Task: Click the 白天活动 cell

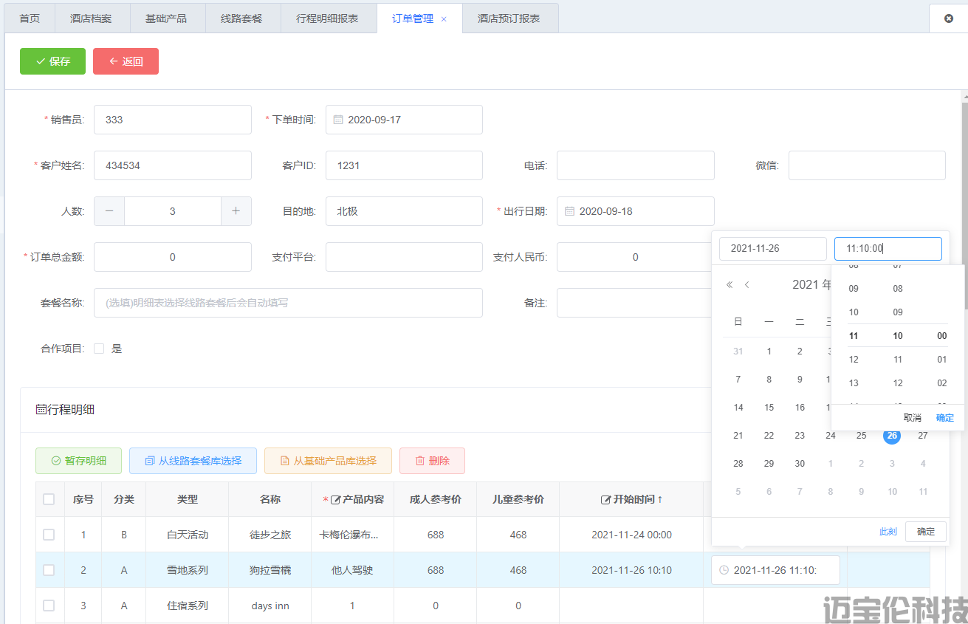Action: (188, 535)
